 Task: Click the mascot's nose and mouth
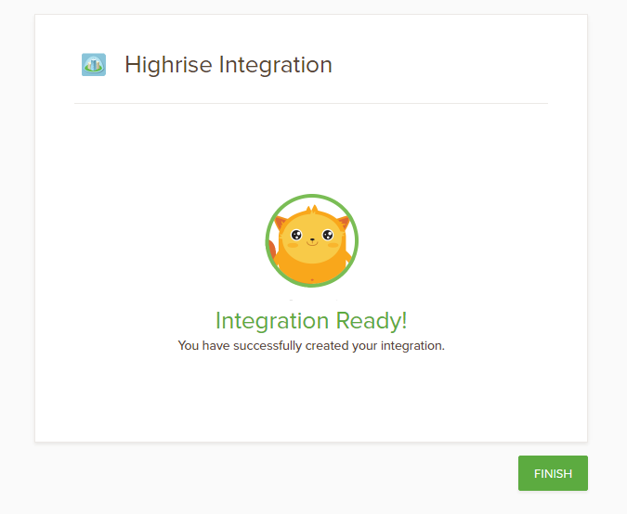coord(311,242)
